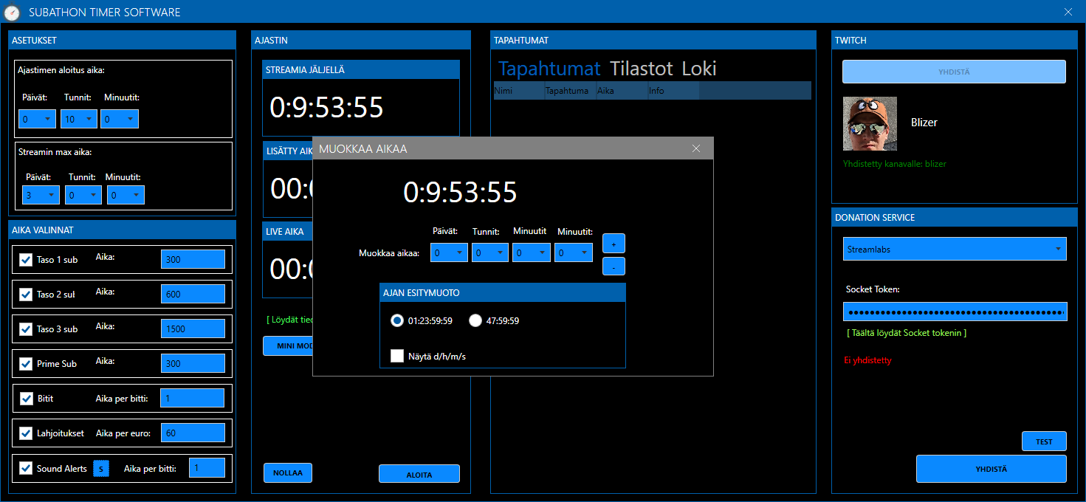Click the Blizer profile avatar
The image size is (1086, 502).
coord(870,123)
